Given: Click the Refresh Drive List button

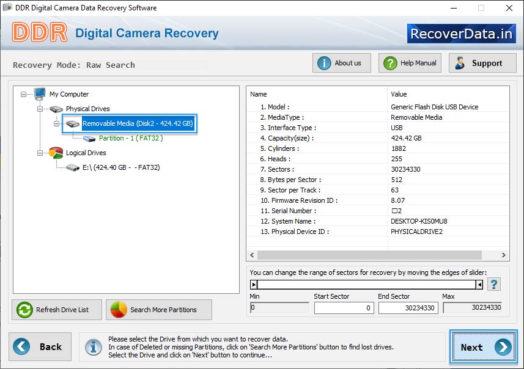Looking at the screenshot, I should [57, 310].
